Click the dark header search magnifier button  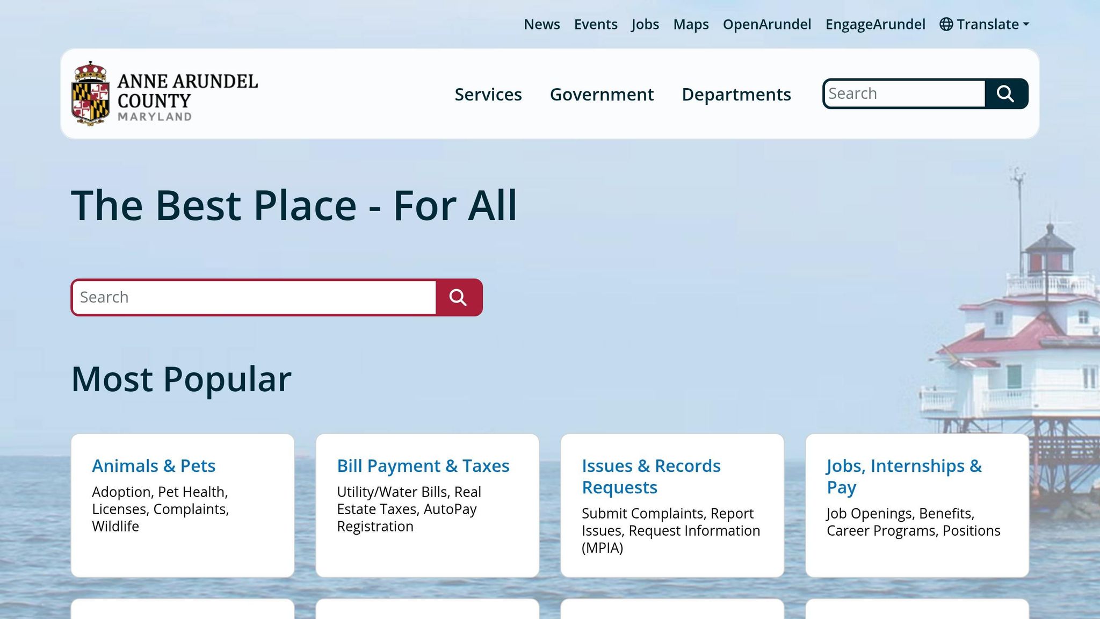pos(1005,93)
